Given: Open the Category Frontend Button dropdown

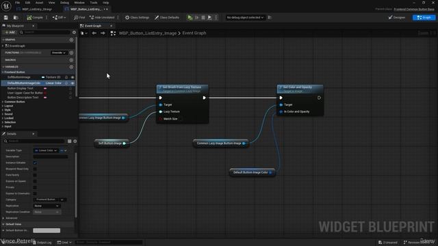Looking at the screenshot, I should point(49,200).
